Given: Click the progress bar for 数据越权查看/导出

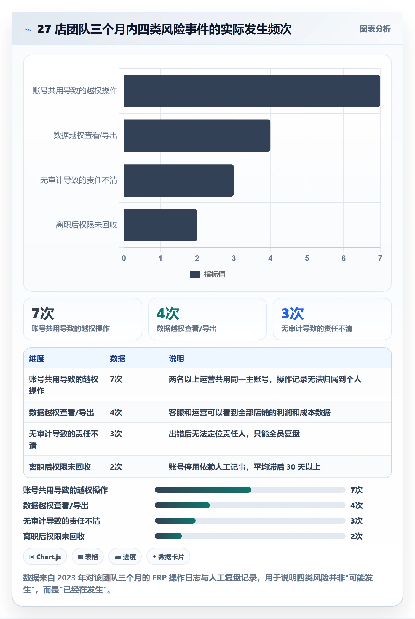Looking at the screenshot, I should tap(250, 505).
